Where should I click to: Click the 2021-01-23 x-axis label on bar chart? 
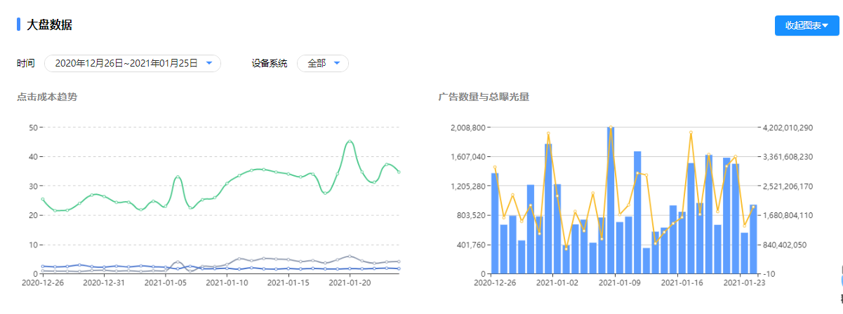pos(744,283)
